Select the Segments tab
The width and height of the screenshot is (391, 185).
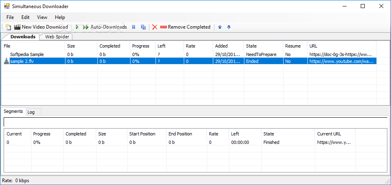(x=13, y=111)
